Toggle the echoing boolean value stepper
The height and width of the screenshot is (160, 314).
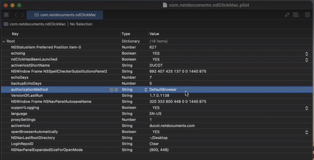pyautogui.click(x=307, y=54)
